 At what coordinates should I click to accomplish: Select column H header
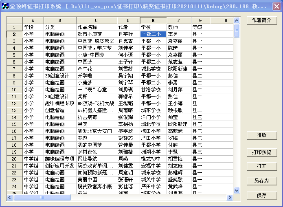(x=222, y=20)
